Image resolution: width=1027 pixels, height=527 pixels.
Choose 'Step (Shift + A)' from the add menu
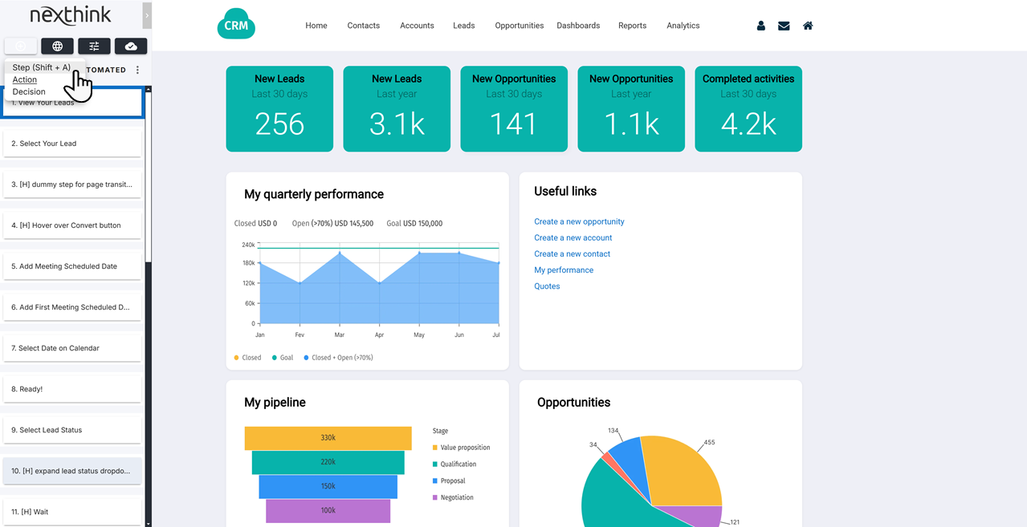point(42,67)
